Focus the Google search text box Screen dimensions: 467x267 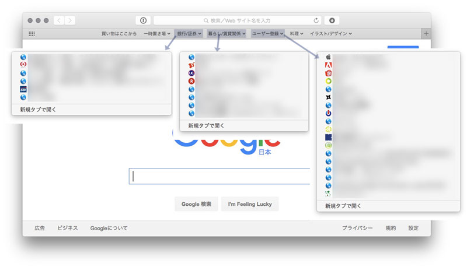(x=219, y=176)
